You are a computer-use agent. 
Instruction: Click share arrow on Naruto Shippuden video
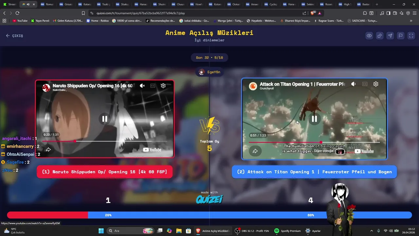48,149
